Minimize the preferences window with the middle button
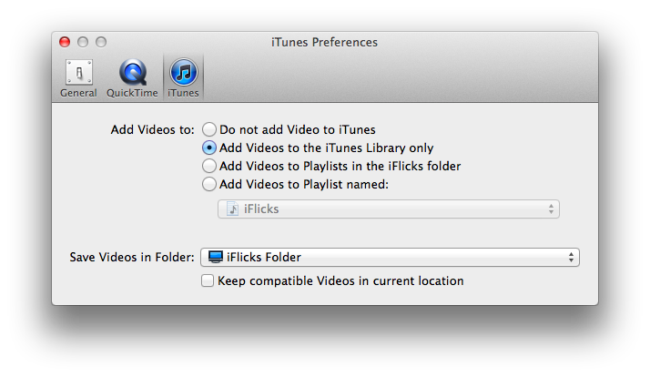This screenshot has width=650, height=377. tap(83, 42)
